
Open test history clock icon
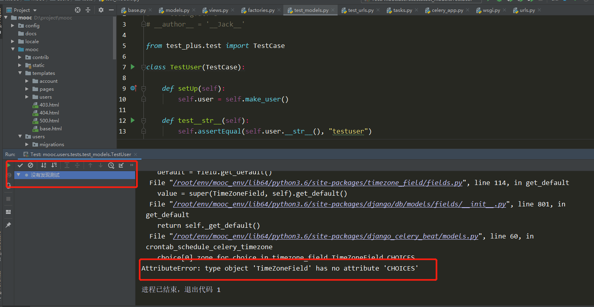coord(111,165)
